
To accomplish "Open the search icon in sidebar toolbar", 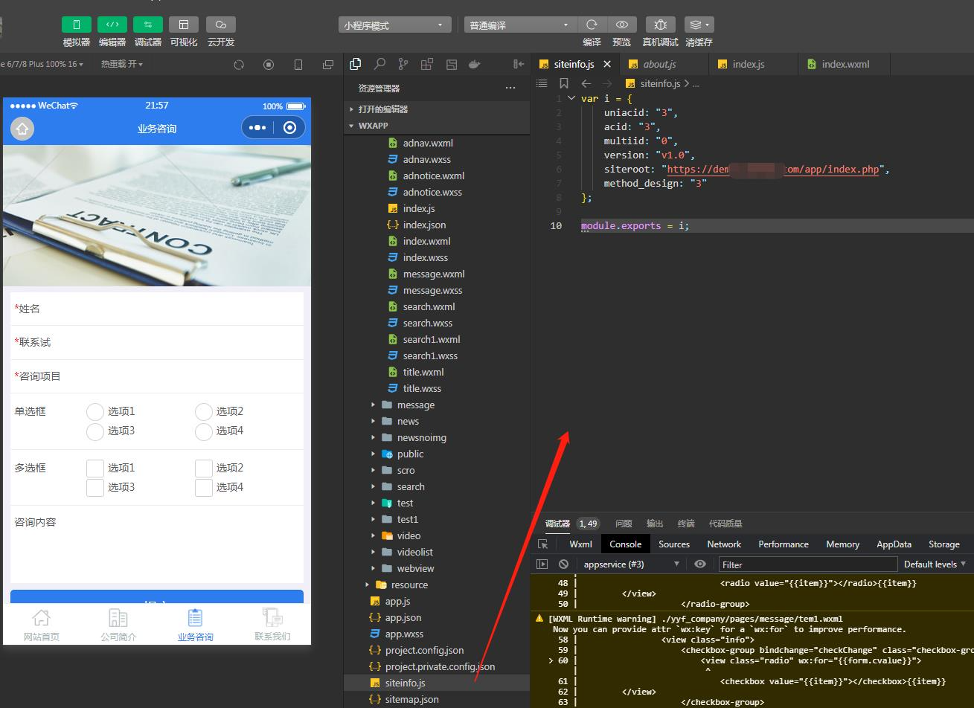I will [379, 64].
